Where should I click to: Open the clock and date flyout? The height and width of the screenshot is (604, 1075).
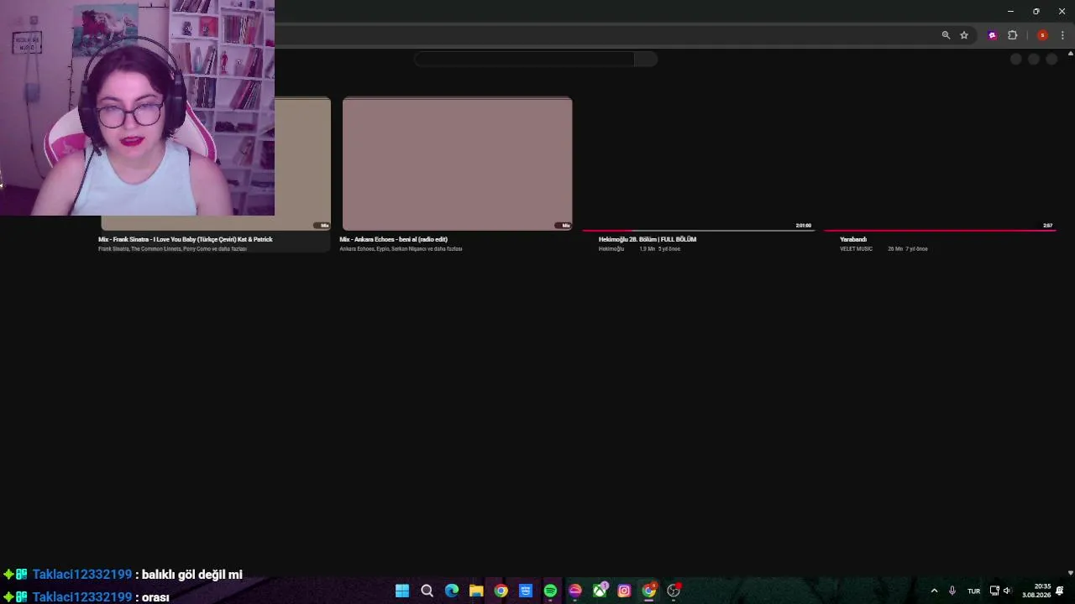click(x=1036, y=591)
